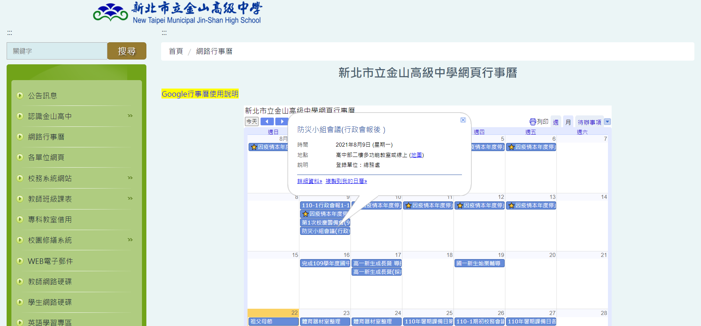
Task: Click 複製到我的日曆 link
Action: [x=346, y=181]
